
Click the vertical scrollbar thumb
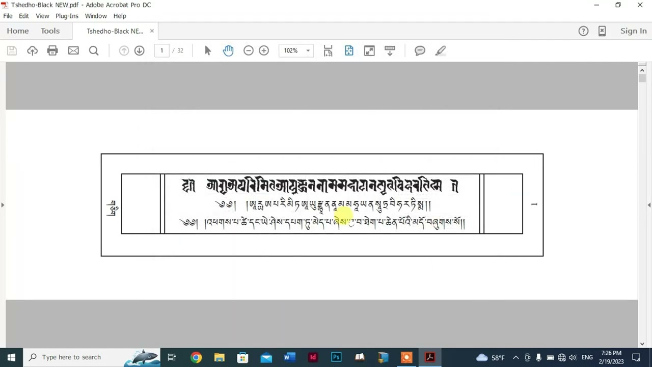(642, 78)
